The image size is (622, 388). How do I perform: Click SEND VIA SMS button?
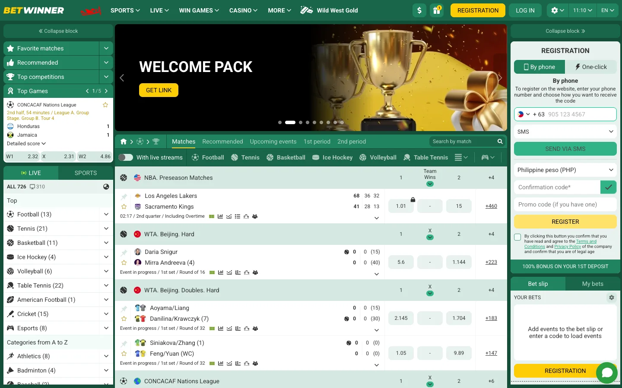point(565,149)
